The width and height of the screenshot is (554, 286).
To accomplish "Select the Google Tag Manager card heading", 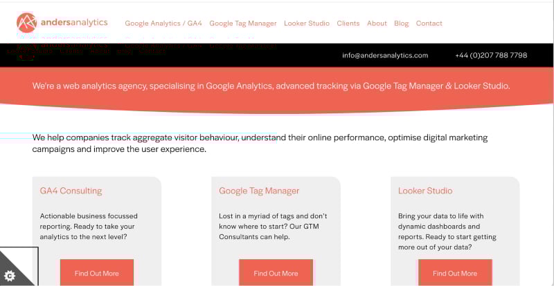I will pos(259,191).
